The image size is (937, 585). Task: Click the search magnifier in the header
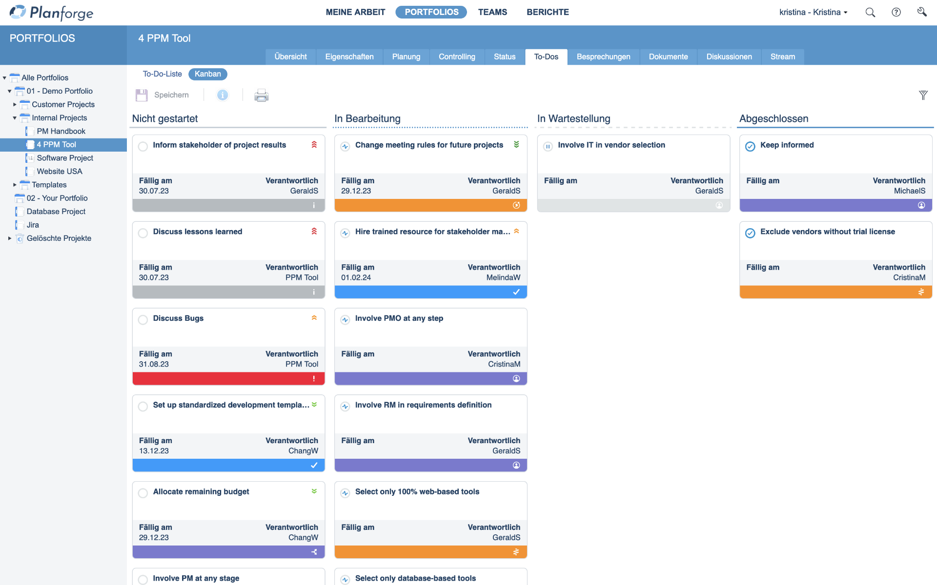tap(870, 12)
